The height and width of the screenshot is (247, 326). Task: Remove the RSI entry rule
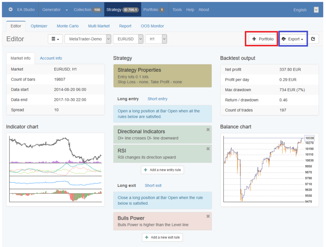(208, 149)
